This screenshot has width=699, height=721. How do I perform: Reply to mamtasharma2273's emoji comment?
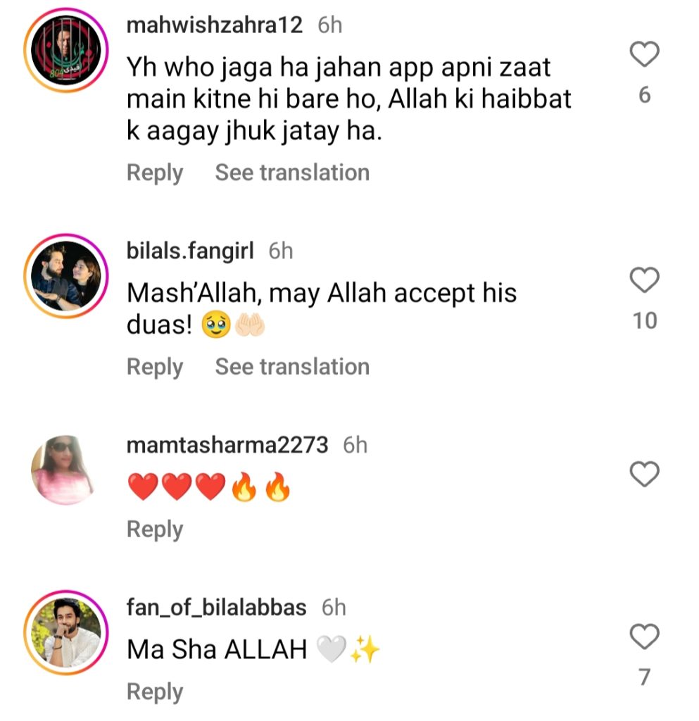[x=155, y=529]
